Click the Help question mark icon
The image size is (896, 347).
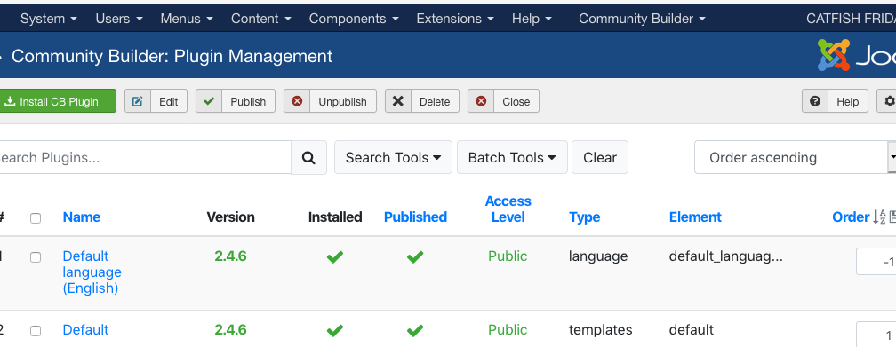815,101
